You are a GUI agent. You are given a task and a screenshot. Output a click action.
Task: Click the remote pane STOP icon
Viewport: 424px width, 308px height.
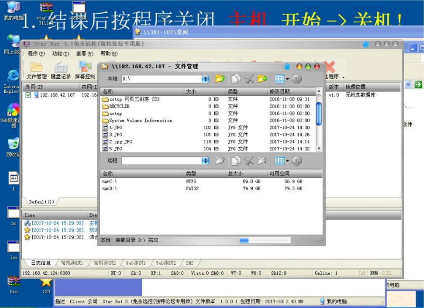click(297, 161)
